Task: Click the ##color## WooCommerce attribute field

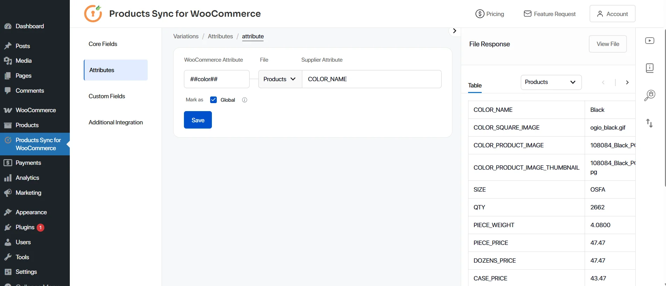Action: (216, 79)
